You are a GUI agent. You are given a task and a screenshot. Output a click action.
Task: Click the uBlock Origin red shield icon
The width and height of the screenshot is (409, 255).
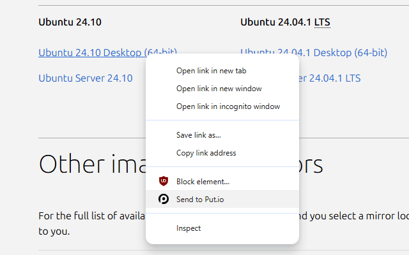point(164,182)
